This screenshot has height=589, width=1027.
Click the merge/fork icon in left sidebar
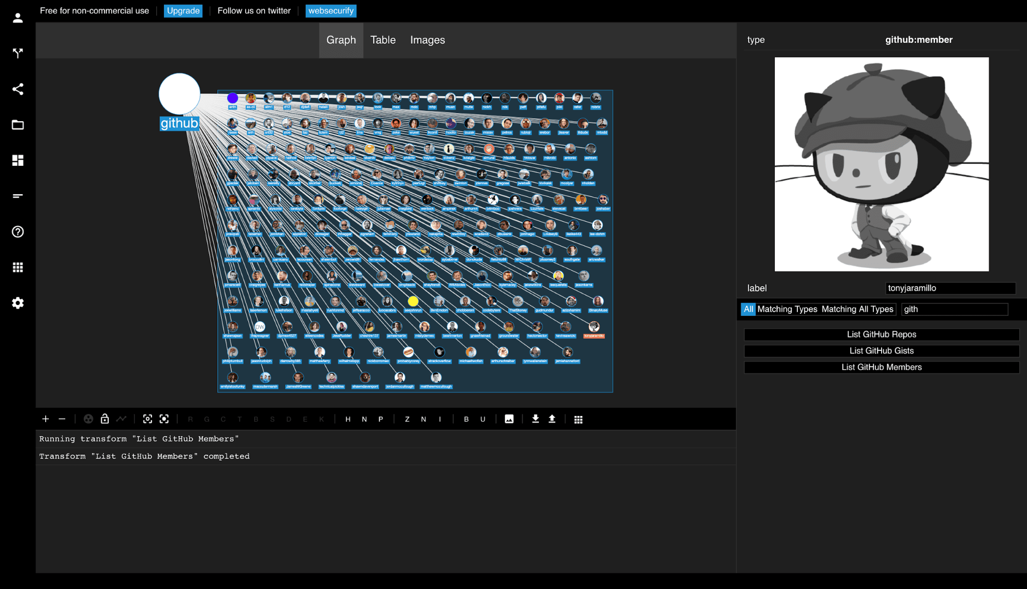point(18,53)
